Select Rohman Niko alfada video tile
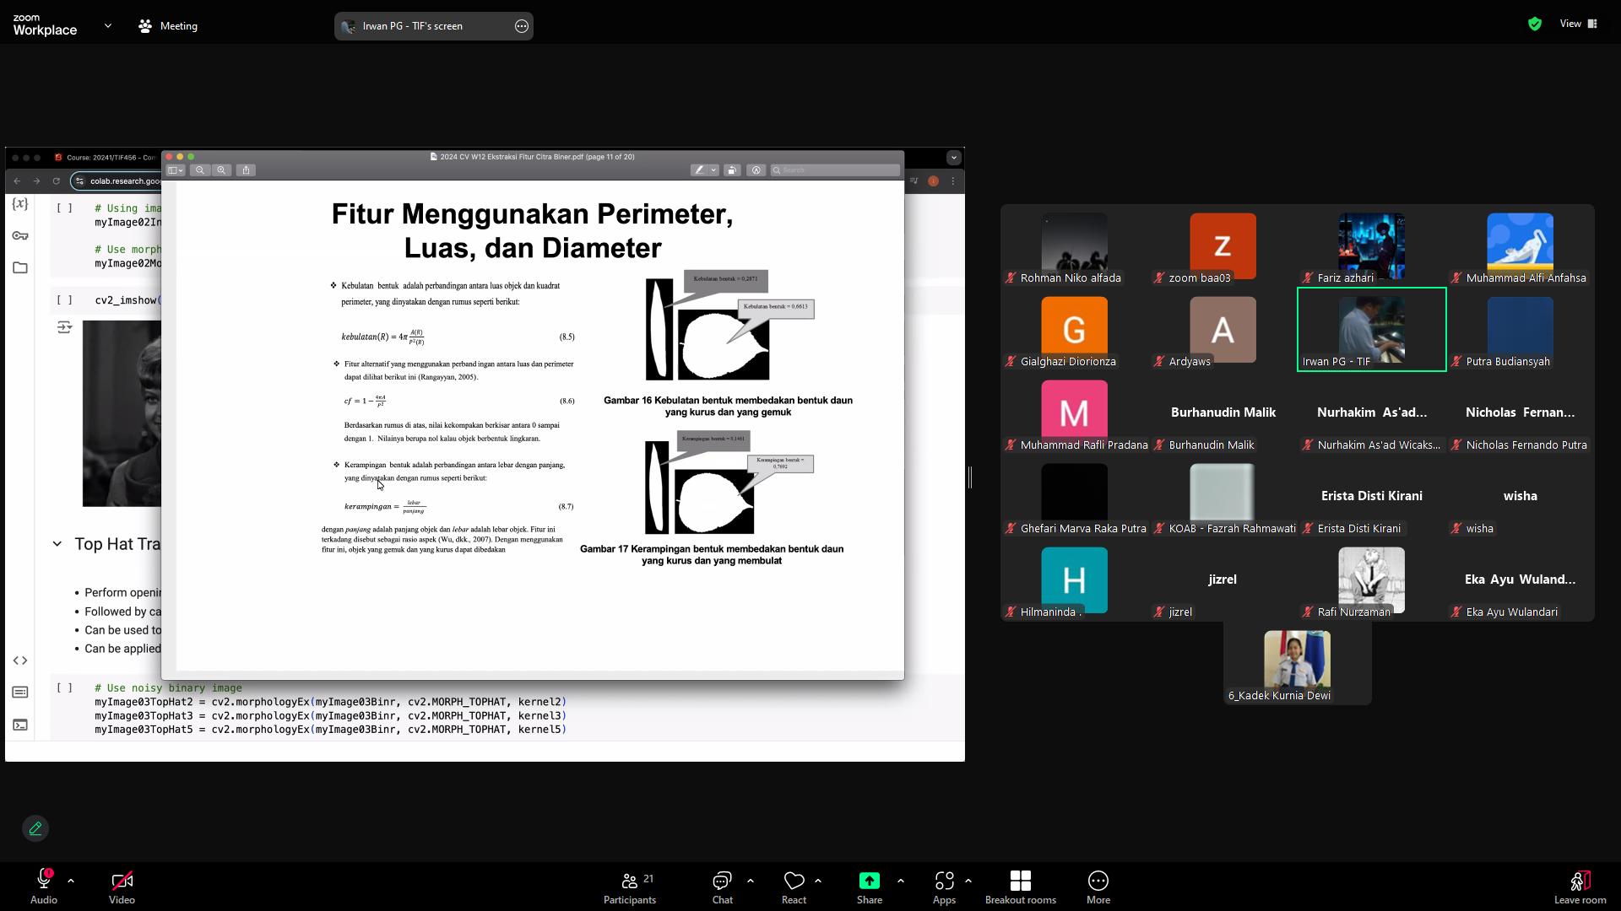This screenshot has height=911, width=1621. point(1074,245)
